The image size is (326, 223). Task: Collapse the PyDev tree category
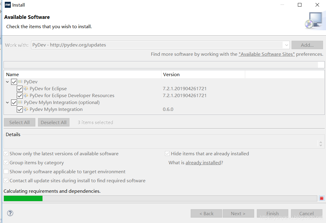(7, 82)
